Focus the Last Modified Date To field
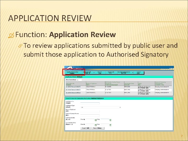 (105, 125)
